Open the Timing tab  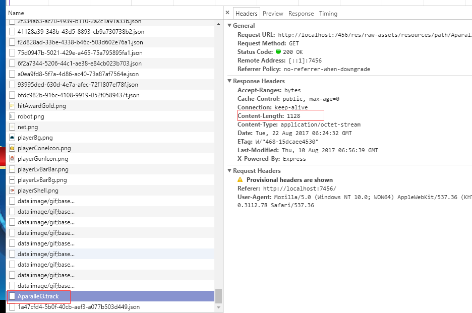point(328,14)
